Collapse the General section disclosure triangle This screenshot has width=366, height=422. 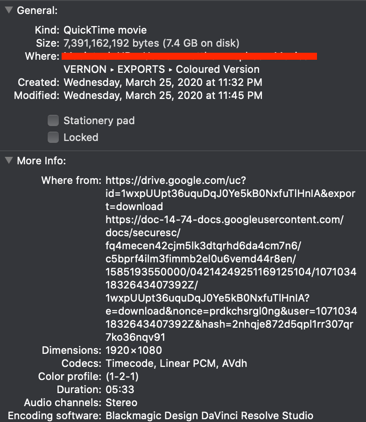click(9, 10)
